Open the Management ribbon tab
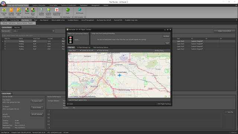 click(95, 5)
